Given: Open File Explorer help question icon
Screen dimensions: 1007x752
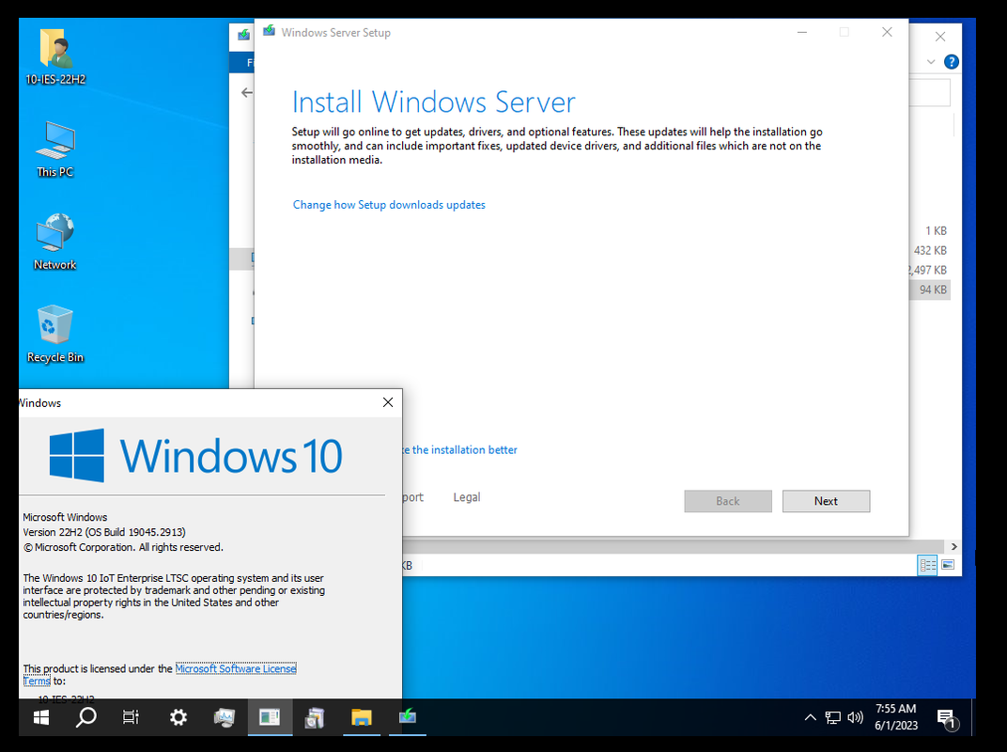Looking at the screenshot, I should coord(952,62).
